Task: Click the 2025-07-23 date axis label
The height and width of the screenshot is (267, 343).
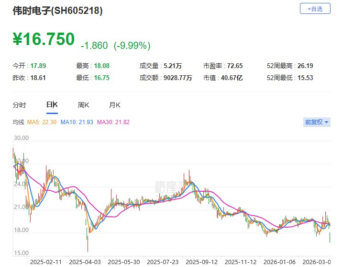Action: click(x=163, y=262)
